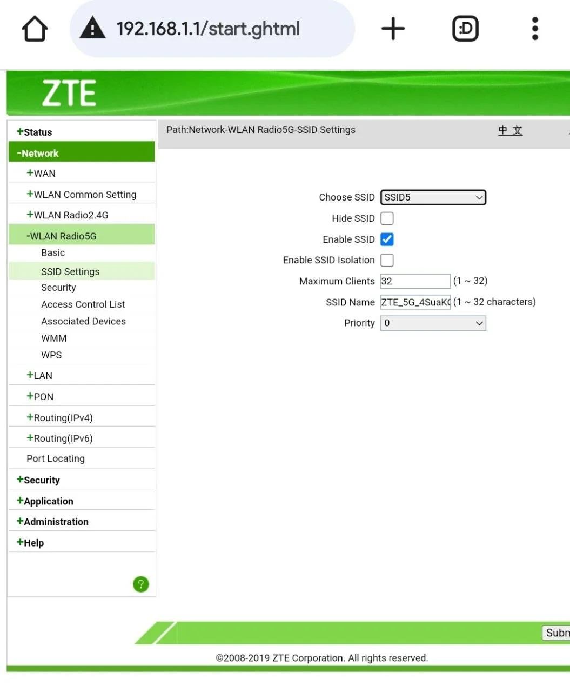Expand Routing(IPv4) submenu
Viewport: 570px width, 692px height.
tap(59, 418)
